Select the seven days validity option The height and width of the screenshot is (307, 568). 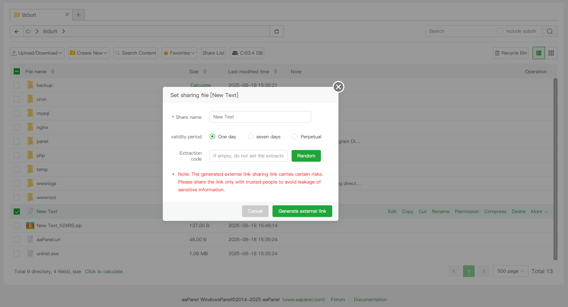click(251, 137)
